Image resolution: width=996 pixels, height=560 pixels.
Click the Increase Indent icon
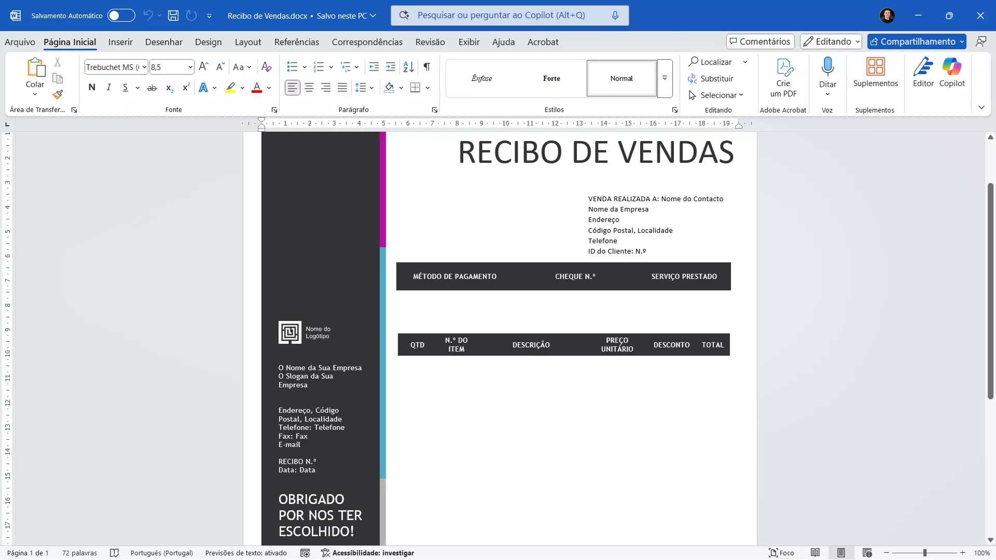pyautogui.click(x=391, y=67)
